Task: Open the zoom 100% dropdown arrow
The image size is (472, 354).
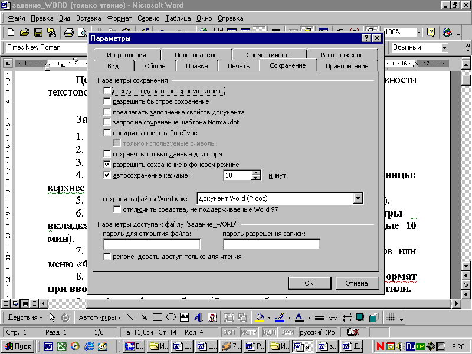Action: pos(419,32)
